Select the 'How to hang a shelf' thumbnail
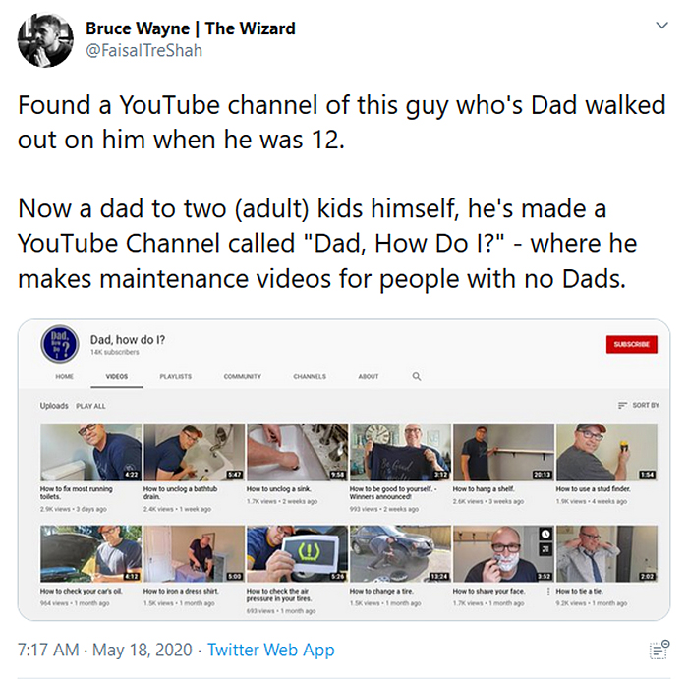Viewport: 688px width, 680px height. [x=503, y=452]
